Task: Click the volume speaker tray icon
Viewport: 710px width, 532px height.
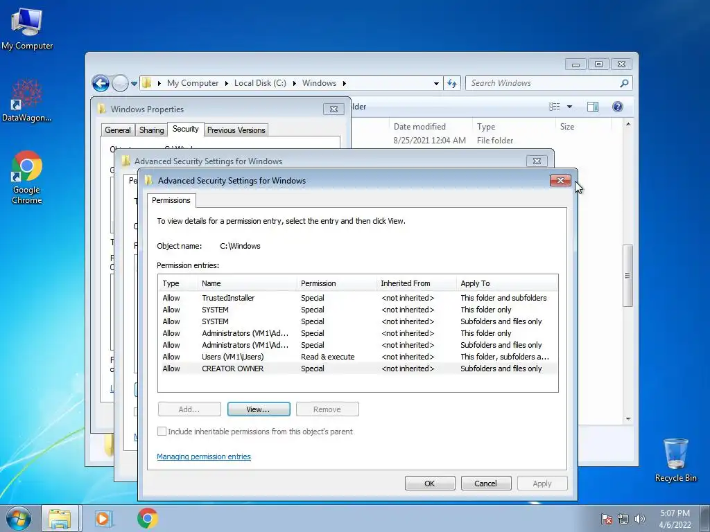Action: coord(639,519)
